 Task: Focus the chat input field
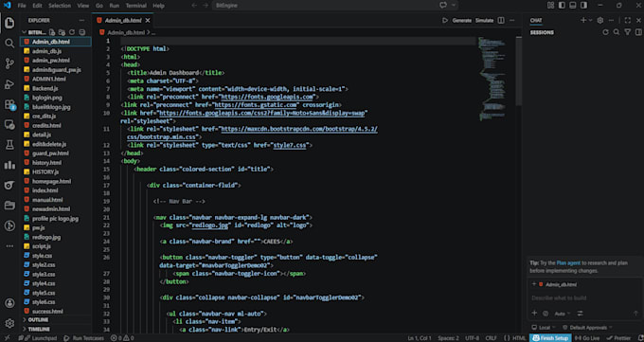[584, 297]
